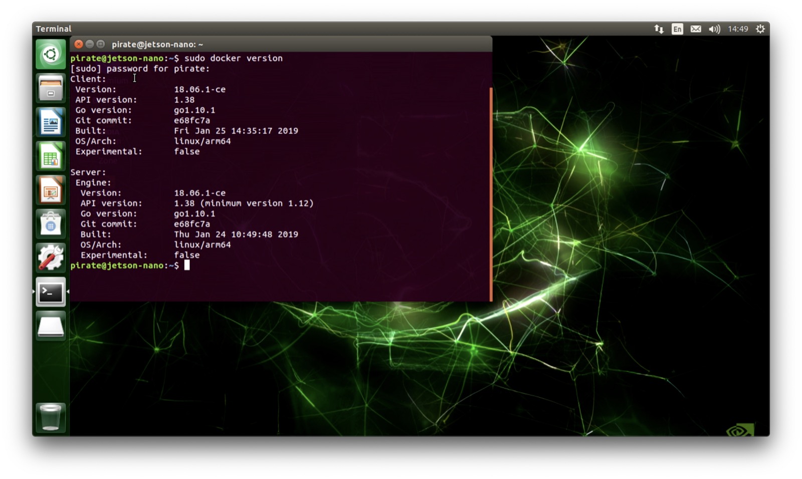Launch LibreOffice Calc from the launcher
The image size is (802, 479).
(50, 156)
